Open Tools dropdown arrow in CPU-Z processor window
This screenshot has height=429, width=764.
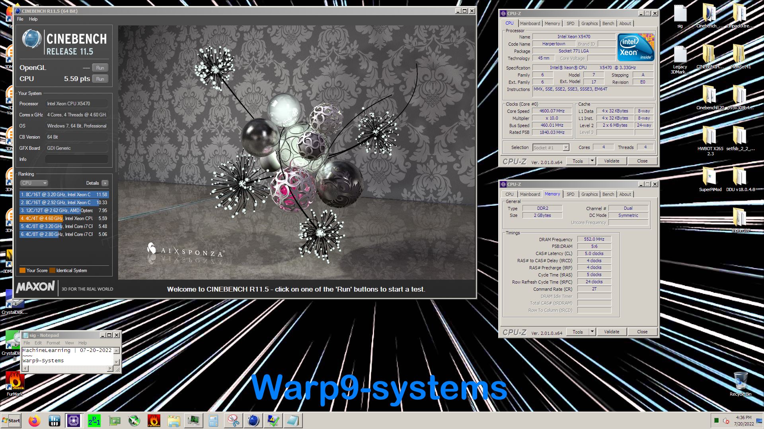[x=592, y=161]
